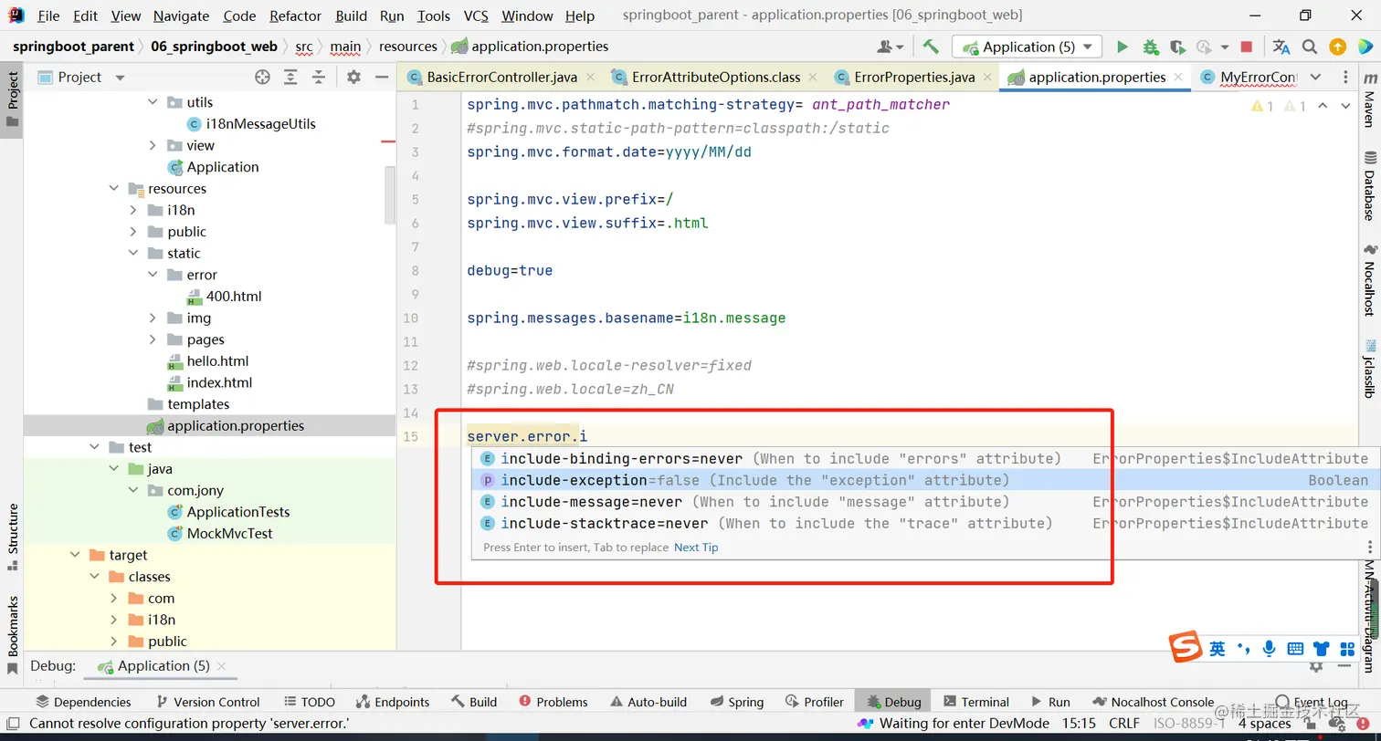Expand the view folder
The height and width of the screenshot is (741, 1381).
[153, 146]
